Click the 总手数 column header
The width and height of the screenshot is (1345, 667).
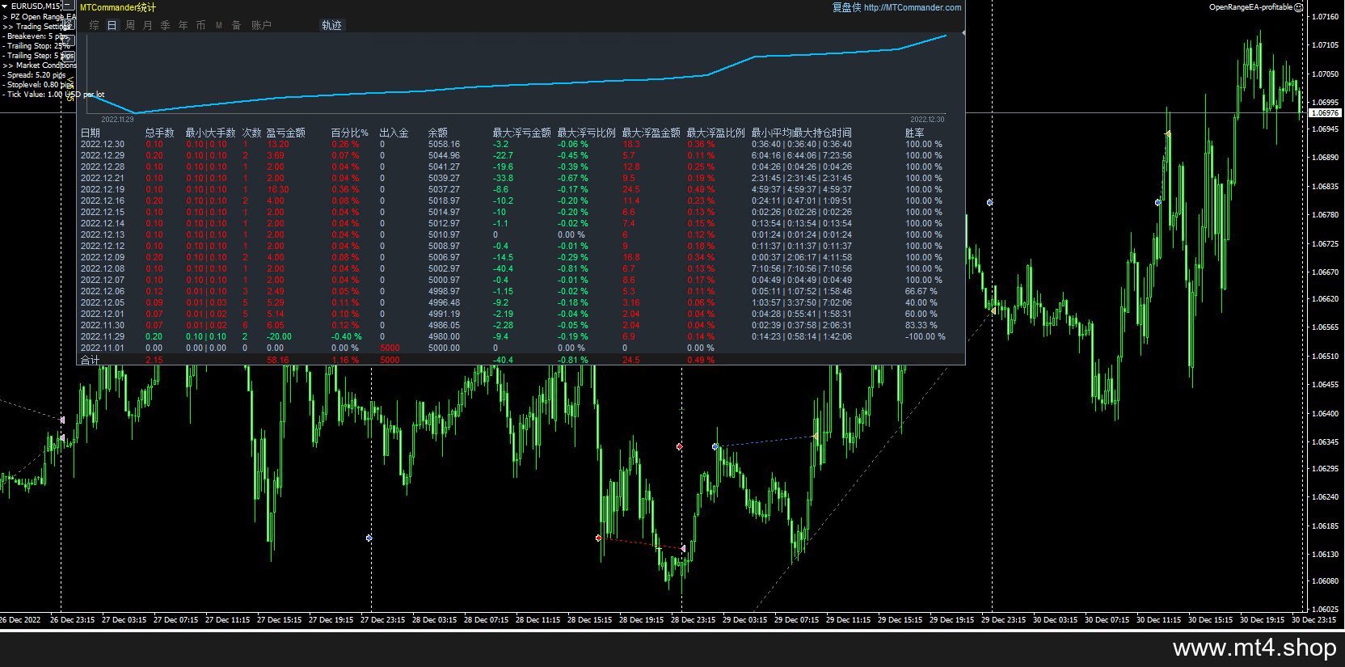click(159, 133)
